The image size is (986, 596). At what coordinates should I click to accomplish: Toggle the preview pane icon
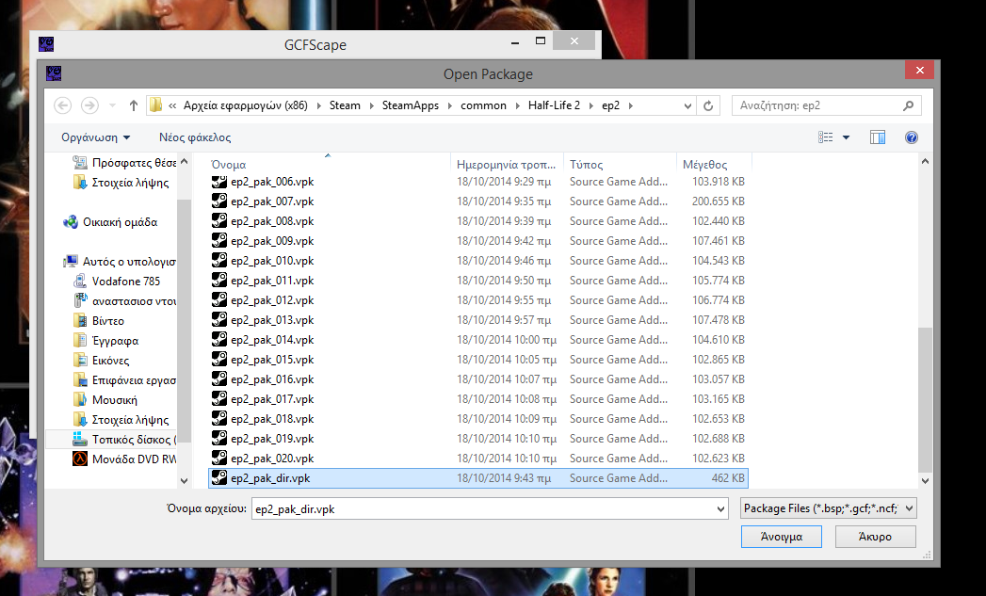pos(878,137)
